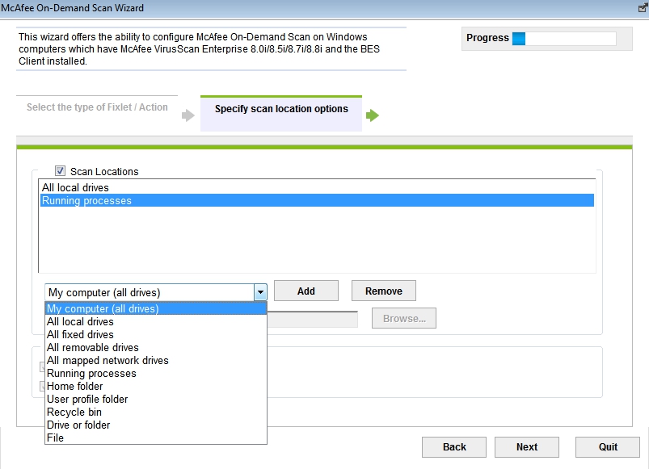649x469 pixels.
Task: Proceed with the Next button
Action: point(527,446)
